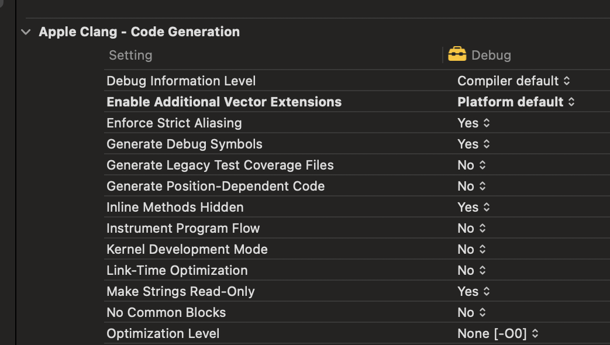Viewport: 610px width, 345px height.
Task: Open Optimization Level dropdown
Action: [498, 333]
